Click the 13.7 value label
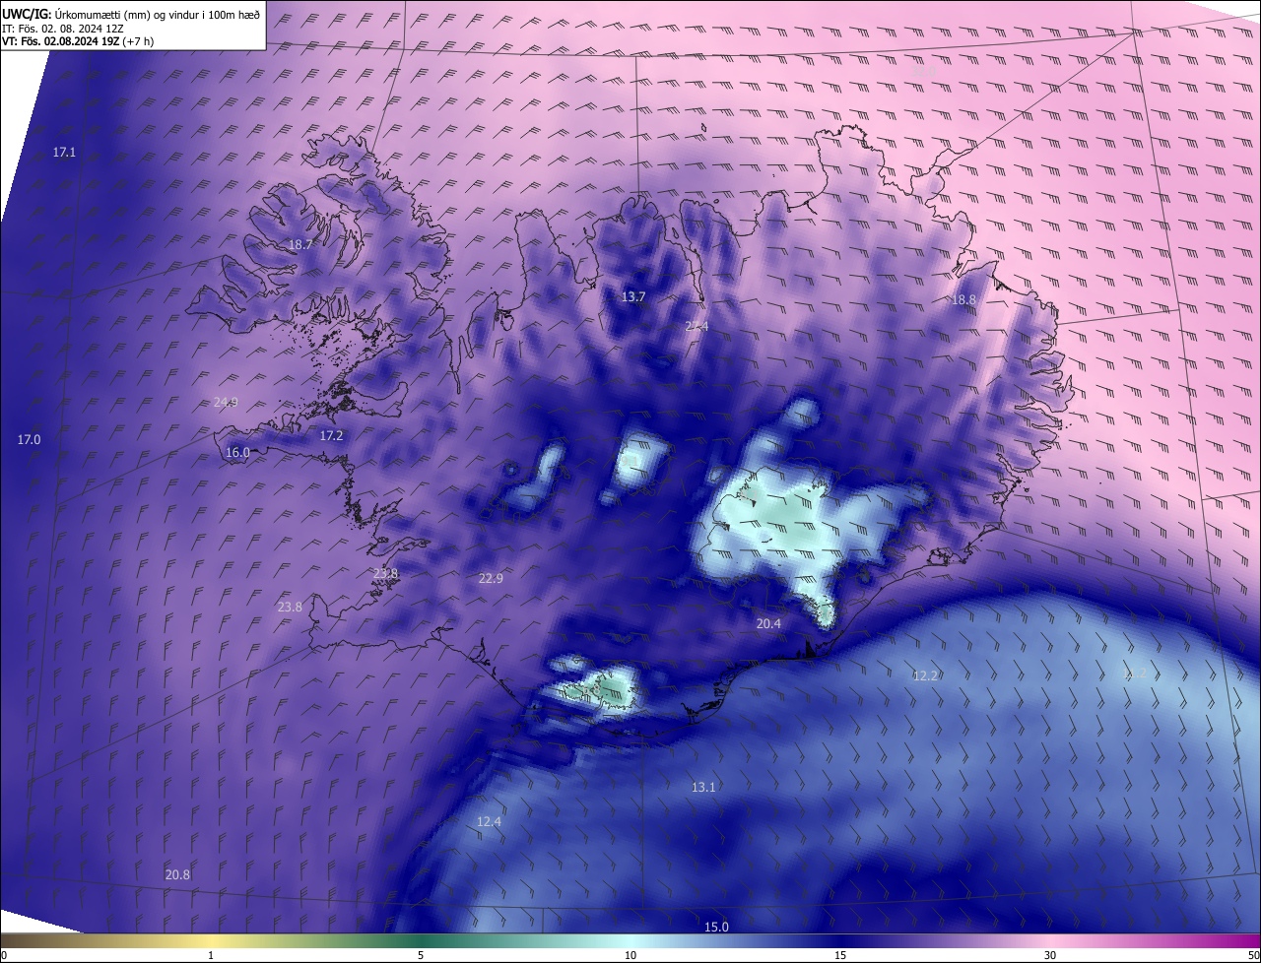1261x963 pixels. pyautogui.click(x=633, y=296)
